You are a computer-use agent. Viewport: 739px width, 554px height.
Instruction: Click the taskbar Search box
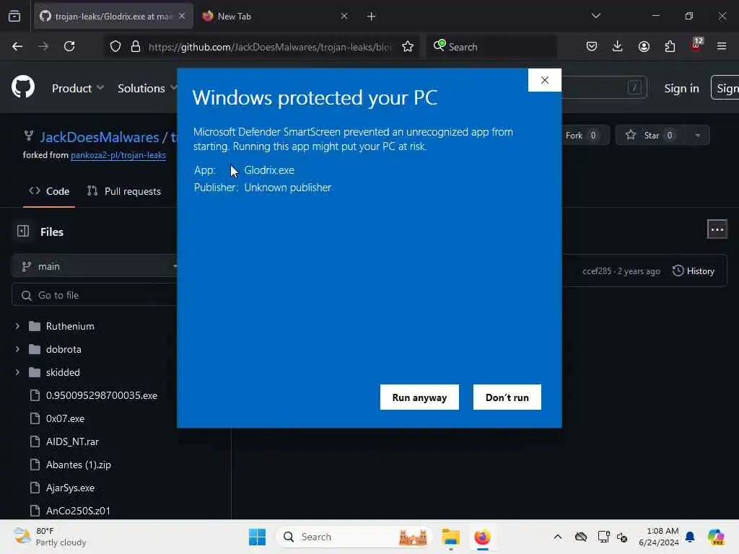tap(354, 537)
